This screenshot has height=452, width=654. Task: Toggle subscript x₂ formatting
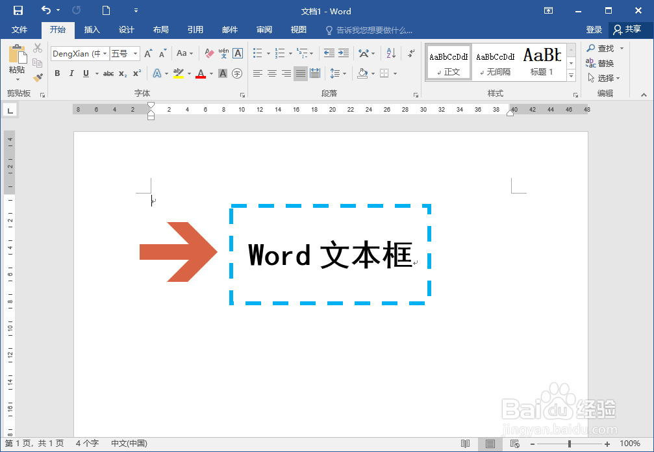click(123, 74)
